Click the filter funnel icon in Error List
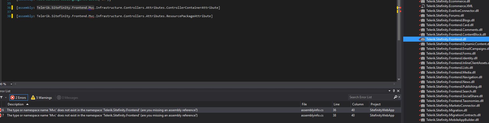 [x=1, y=97]
